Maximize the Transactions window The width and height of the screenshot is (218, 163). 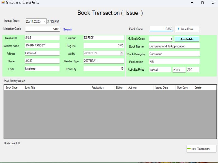(202, 3)
